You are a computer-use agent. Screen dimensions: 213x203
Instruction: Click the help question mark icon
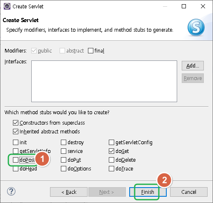(11, 191)
